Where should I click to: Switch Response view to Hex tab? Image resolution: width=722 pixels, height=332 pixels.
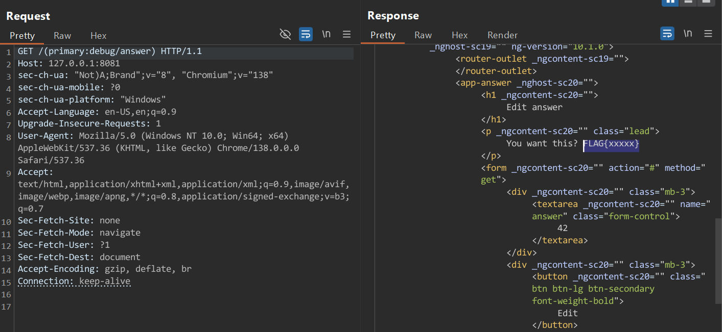[x=459, y=35]
